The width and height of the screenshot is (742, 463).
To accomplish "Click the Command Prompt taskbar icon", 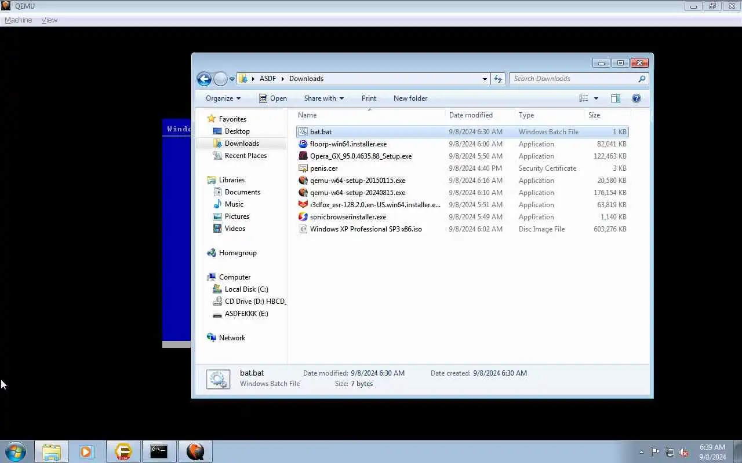I will (x=159, y=451).
